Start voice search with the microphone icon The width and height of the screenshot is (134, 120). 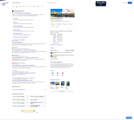pyautogui.click(x=51, y=3)
